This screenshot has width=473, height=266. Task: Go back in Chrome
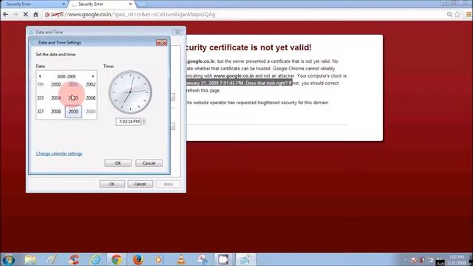[x=6, y=15]
